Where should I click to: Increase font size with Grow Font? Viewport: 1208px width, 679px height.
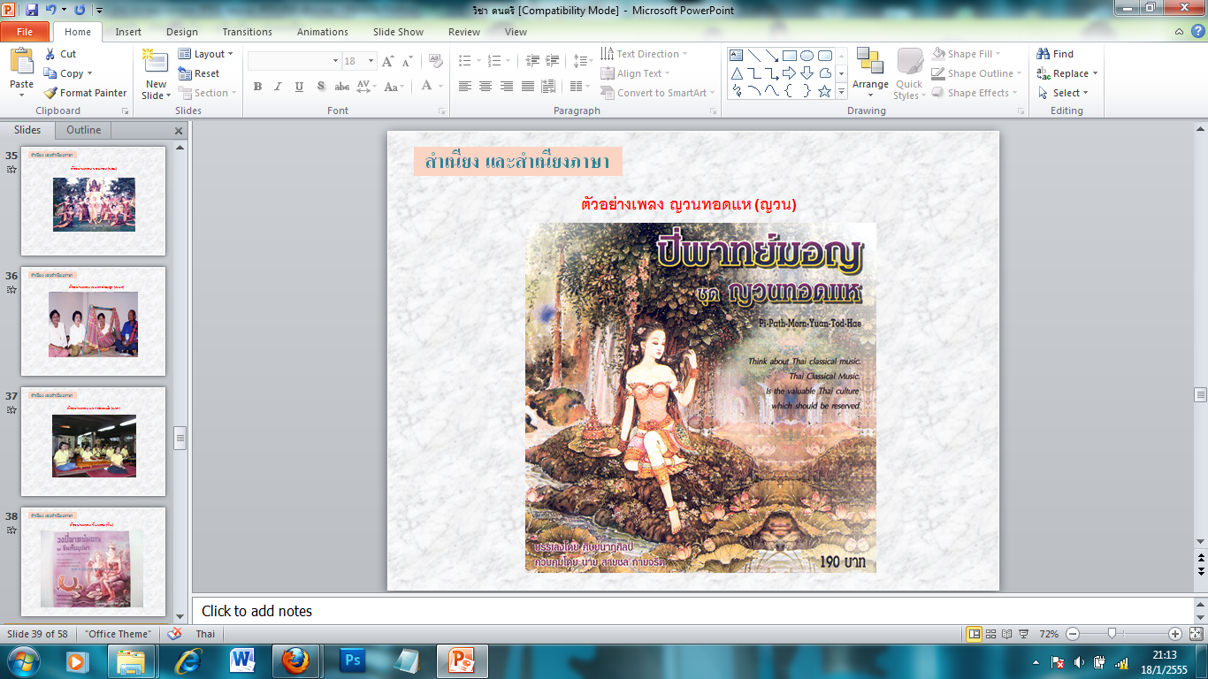(388, 61)
